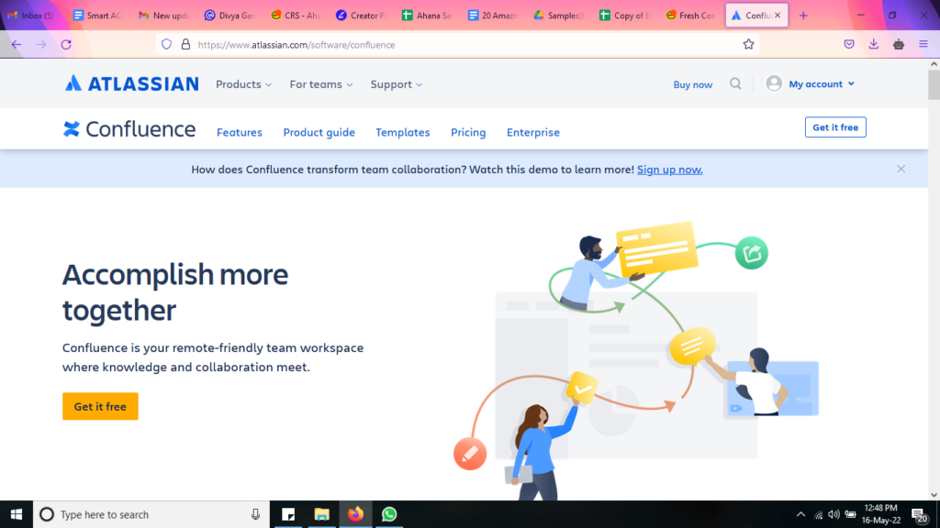Switch to the Fresh Con tab
The image size is (940, 528).
point(690,16)
